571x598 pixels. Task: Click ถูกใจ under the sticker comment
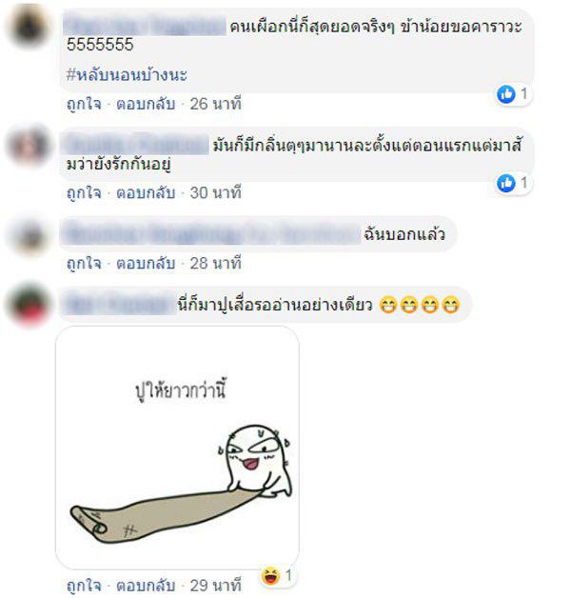pyautogui.click(x=84, y=586)
